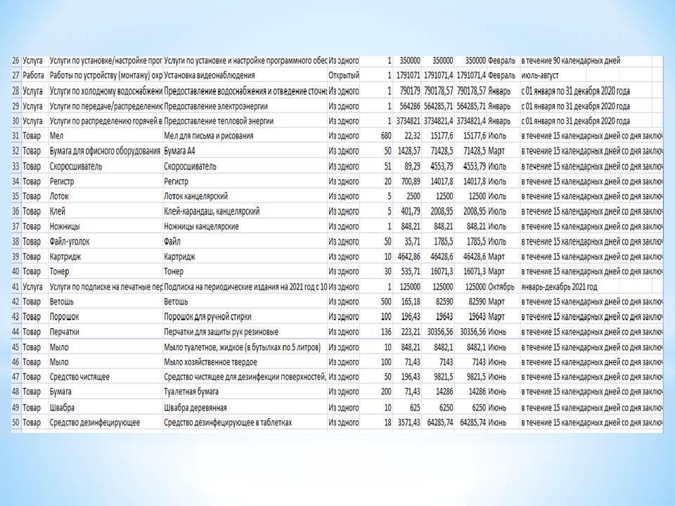The width and height of the screenshot is (675, 506).
Task: Click the unit price 223,21
Action: point(411,332)
